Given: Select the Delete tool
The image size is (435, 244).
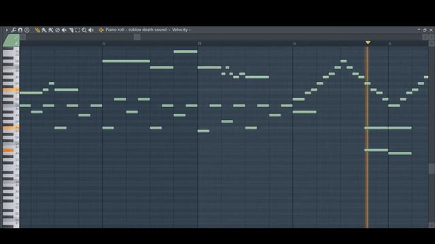Looking at the screenshot, I should tap(57, 30).
